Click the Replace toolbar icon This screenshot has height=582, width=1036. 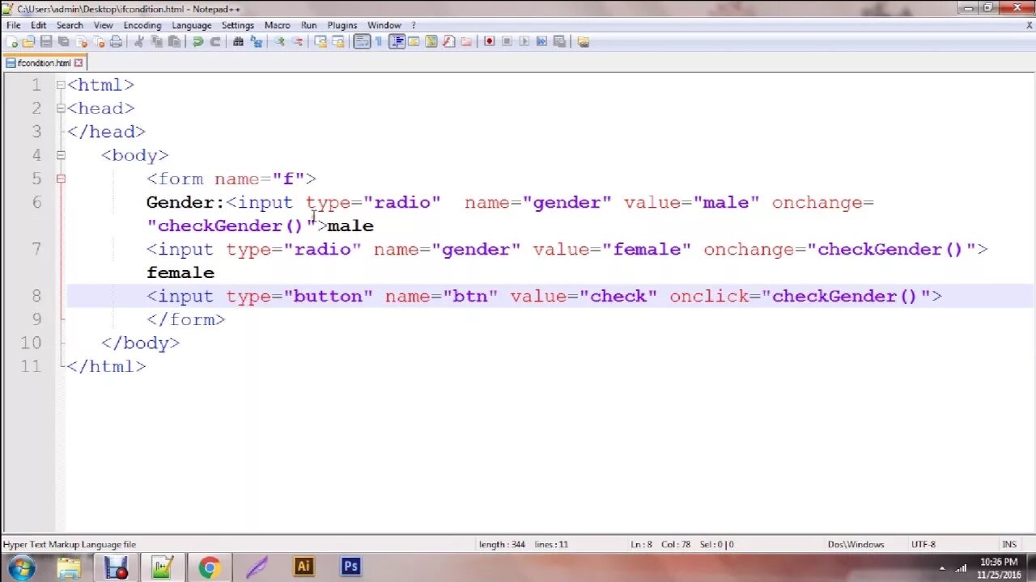(257, 42)
